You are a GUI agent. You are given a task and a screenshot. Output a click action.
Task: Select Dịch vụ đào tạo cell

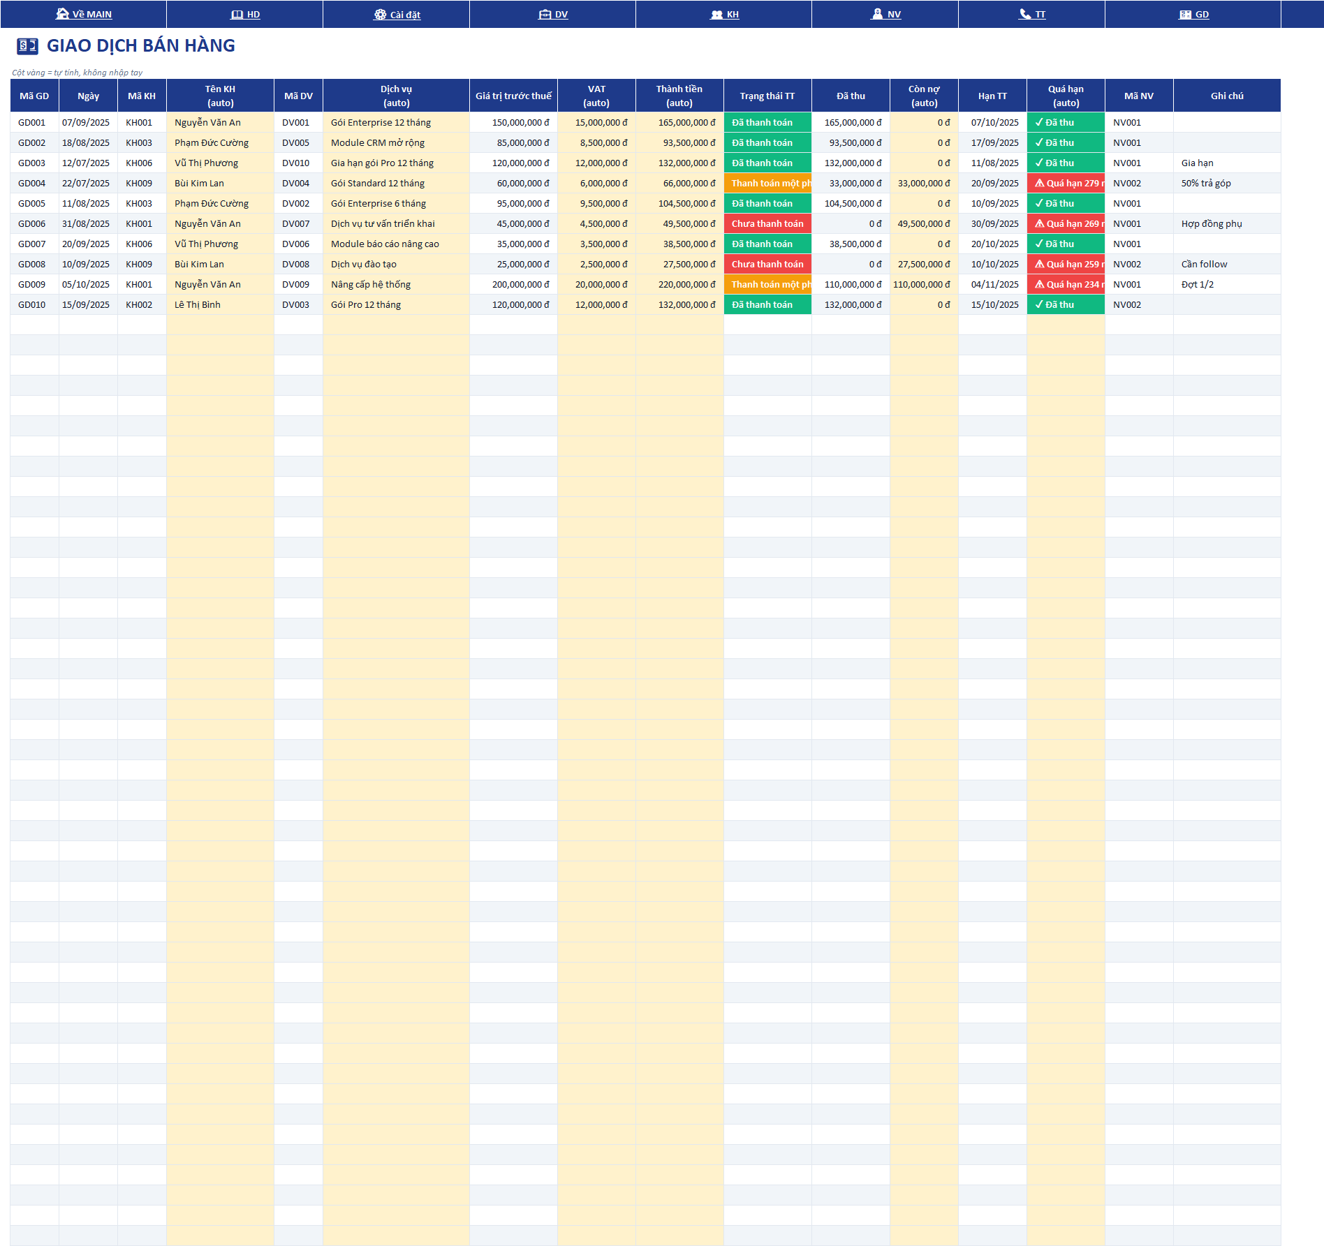[x=397, y=264]
